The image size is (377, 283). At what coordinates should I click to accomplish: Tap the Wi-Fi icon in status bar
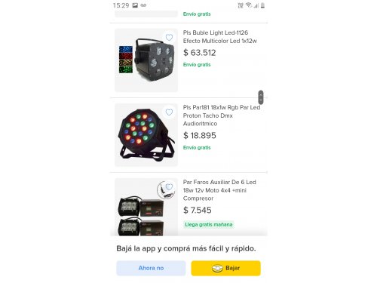pos(249,5)
